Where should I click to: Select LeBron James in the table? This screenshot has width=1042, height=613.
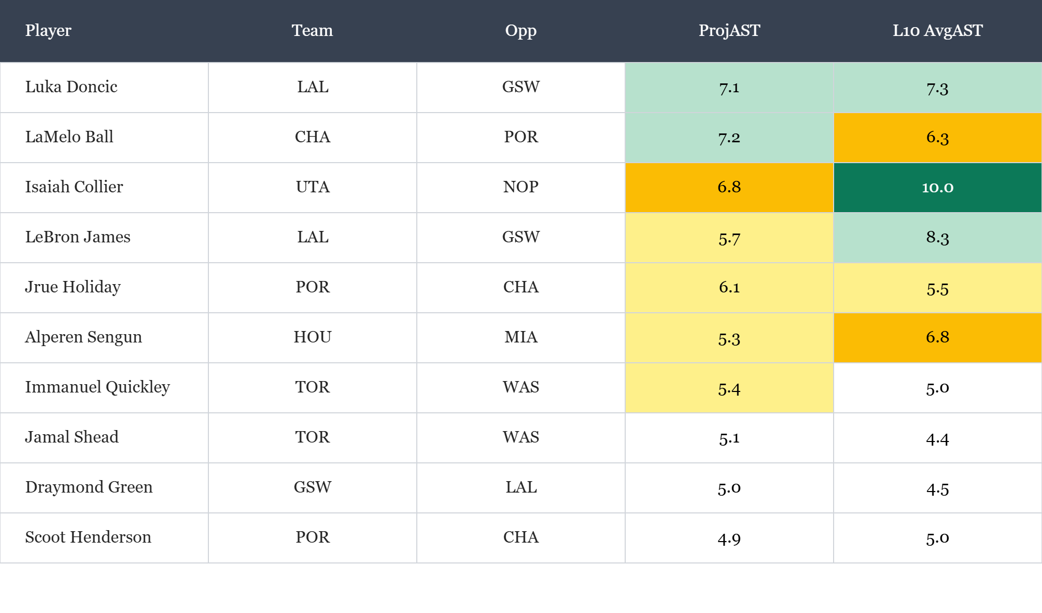point(78,237)
